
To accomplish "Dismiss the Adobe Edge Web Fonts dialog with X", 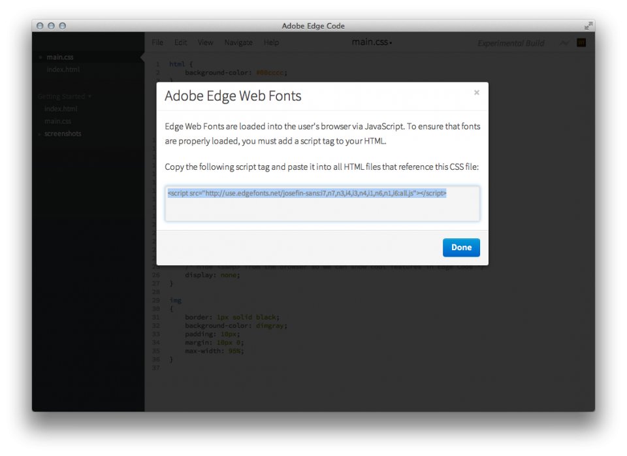I will [x=476, y=92].
